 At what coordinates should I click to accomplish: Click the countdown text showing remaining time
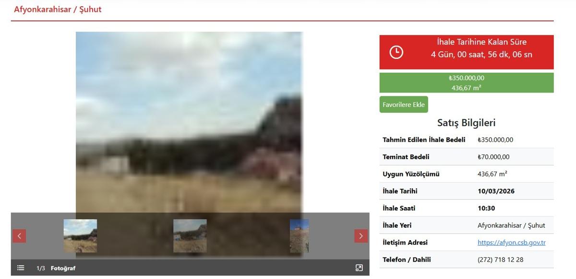[481, 55]
